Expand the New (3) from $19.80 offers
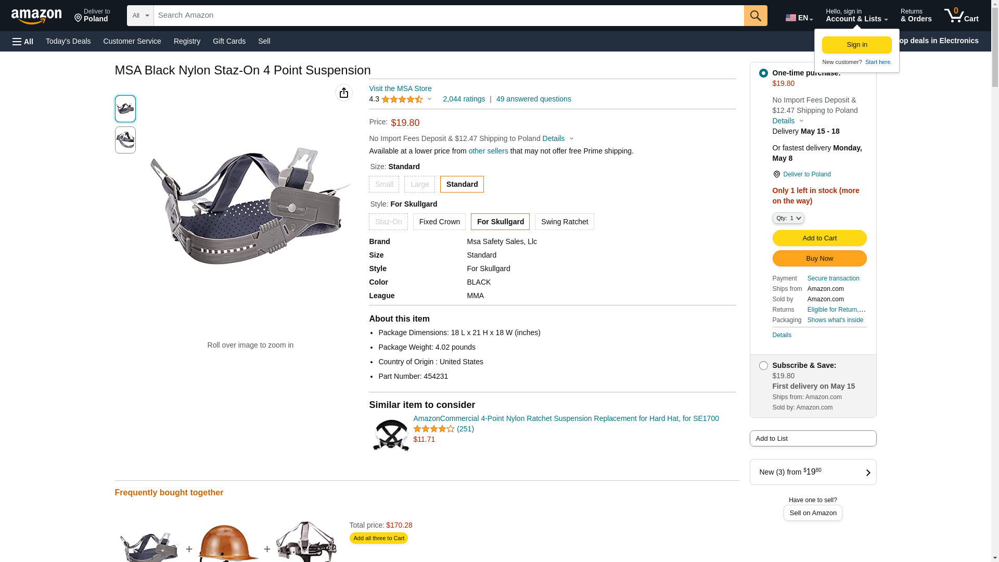The image size is (999, 562). click(x=813, y=472)
